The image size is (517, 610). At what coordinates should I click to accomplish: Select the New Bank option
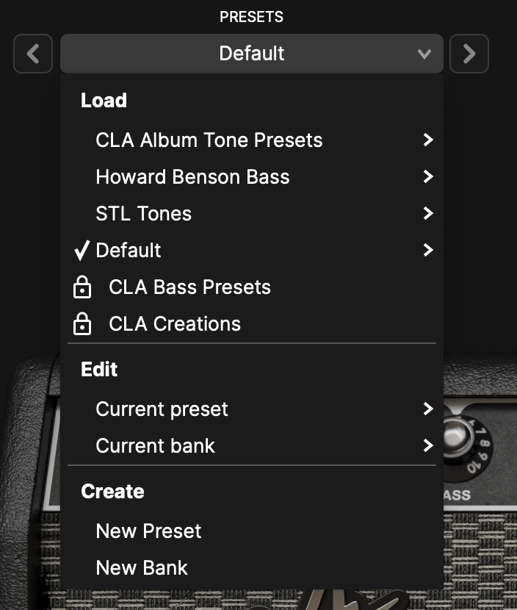(142, 567)
